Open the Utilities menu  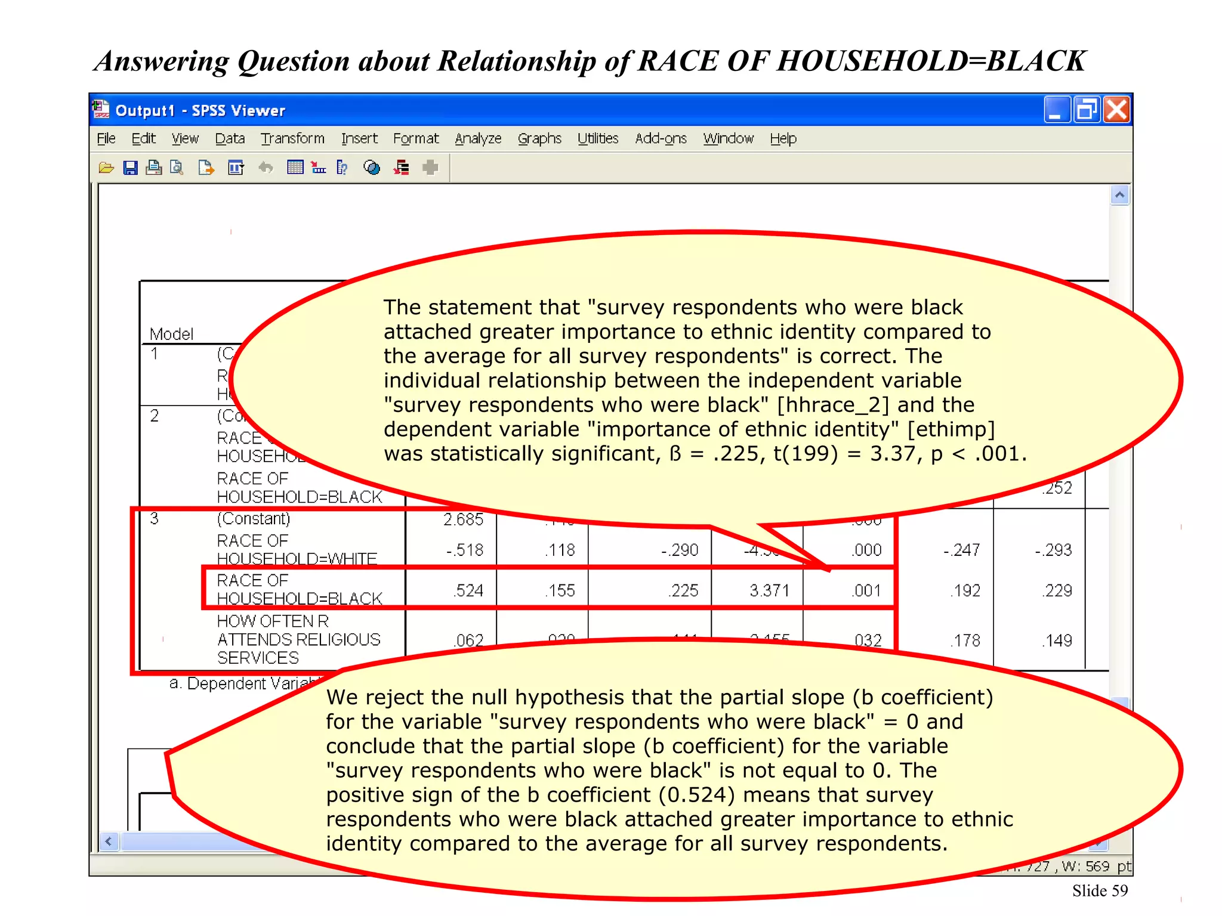598,139
